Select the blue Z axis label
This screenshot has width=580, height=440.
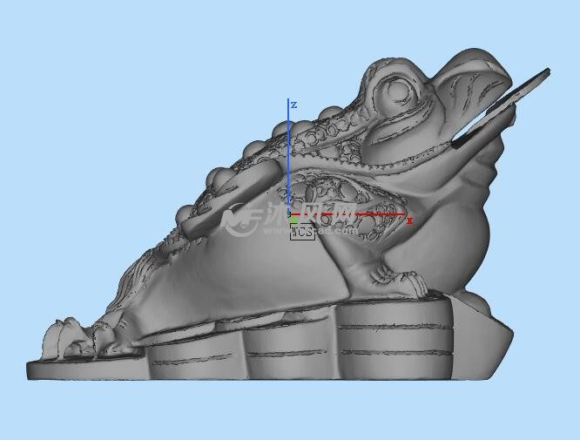[x=294, y=105]
